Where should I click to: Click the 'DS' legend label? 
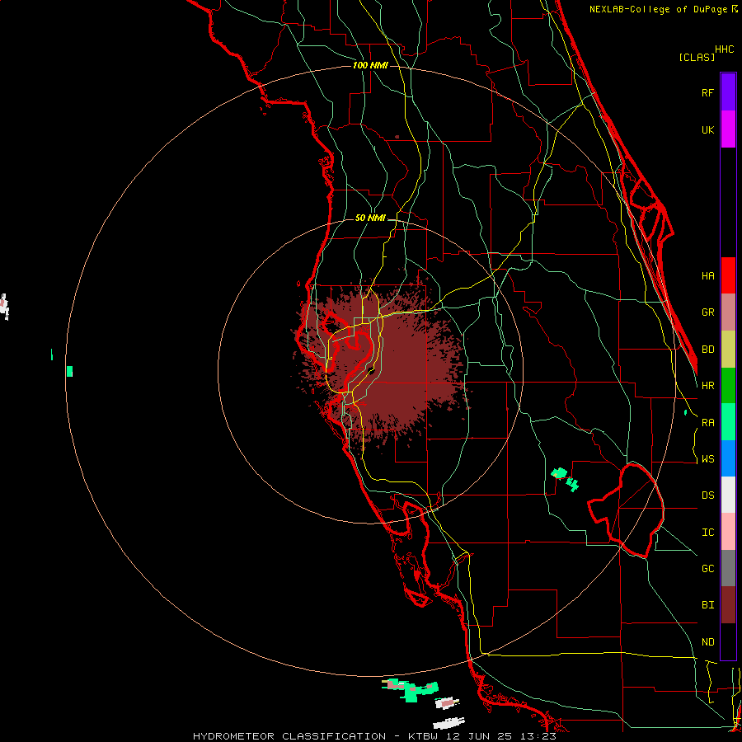pyautogui.click(x=708, y=495)
